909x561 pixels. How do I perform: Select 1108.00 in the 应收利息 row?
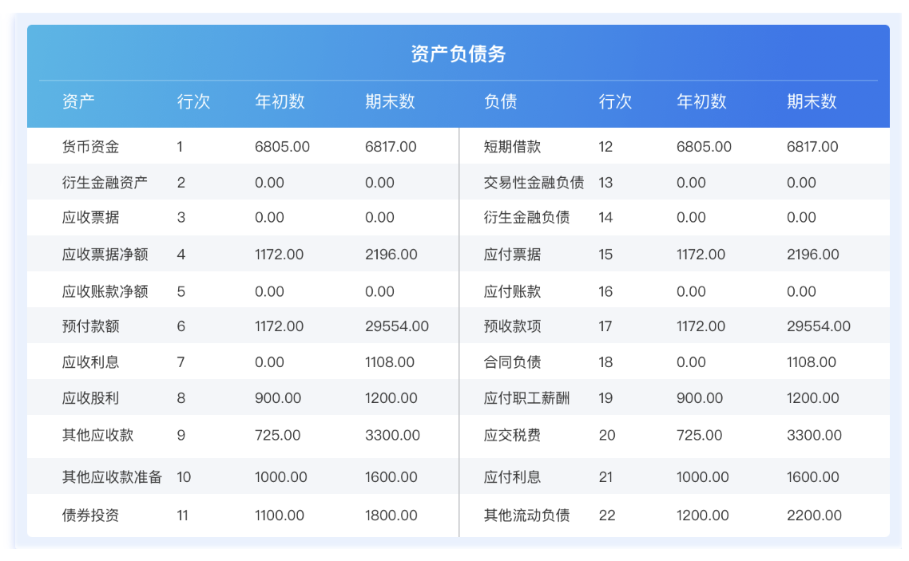pyautogui.click(x=390, y=361)
